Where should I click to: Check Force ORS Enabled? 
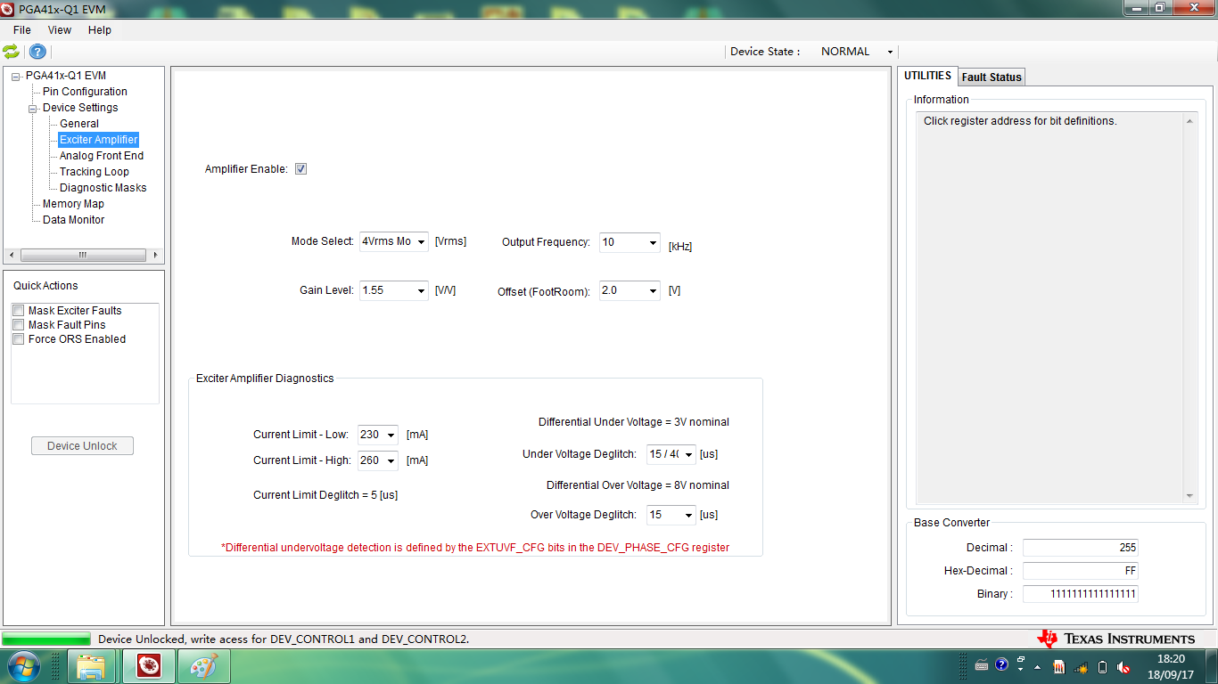pyautogui.click(x=19, y=339)
